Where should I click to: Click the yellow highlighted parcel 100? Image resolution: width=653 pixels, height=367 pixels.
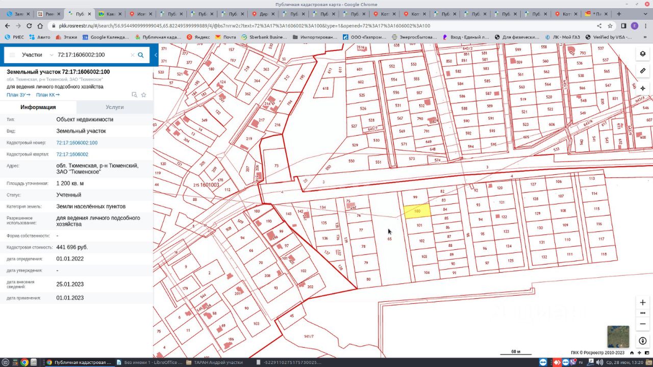417,212
